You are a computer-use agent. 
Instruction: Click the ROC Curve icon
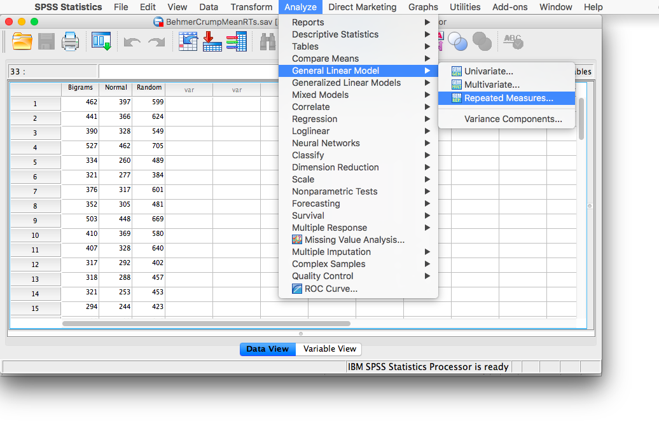point(296,289)
